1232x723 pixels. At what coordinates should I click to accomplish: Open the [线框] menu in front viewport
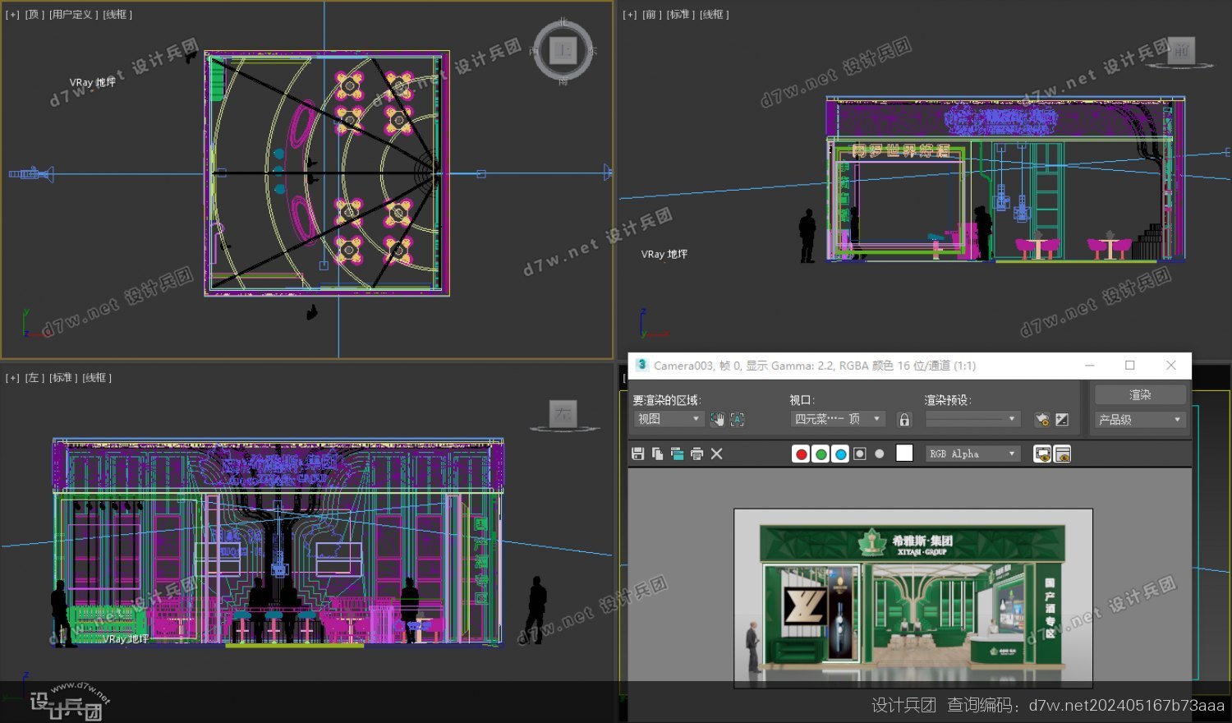[714, 15]
